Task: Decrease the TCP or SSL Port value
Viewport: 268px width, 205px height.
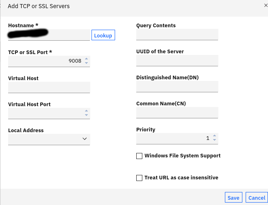Action: (86, 63)
